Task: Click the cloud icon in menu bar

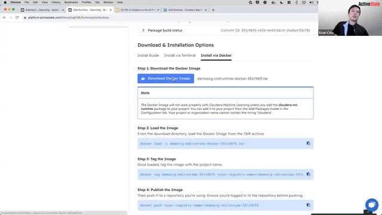Action: click(273, 2)
